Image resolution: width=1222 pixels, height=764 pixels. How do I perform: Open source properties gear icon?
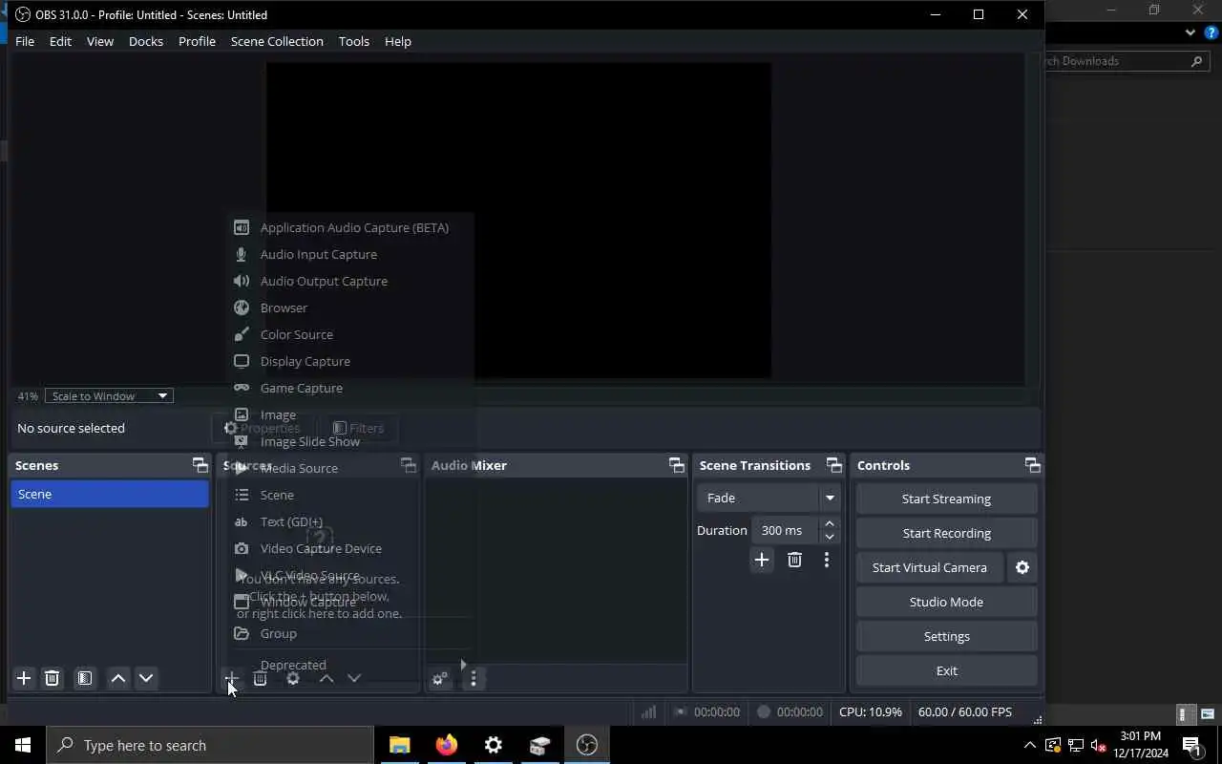[293, 678]
